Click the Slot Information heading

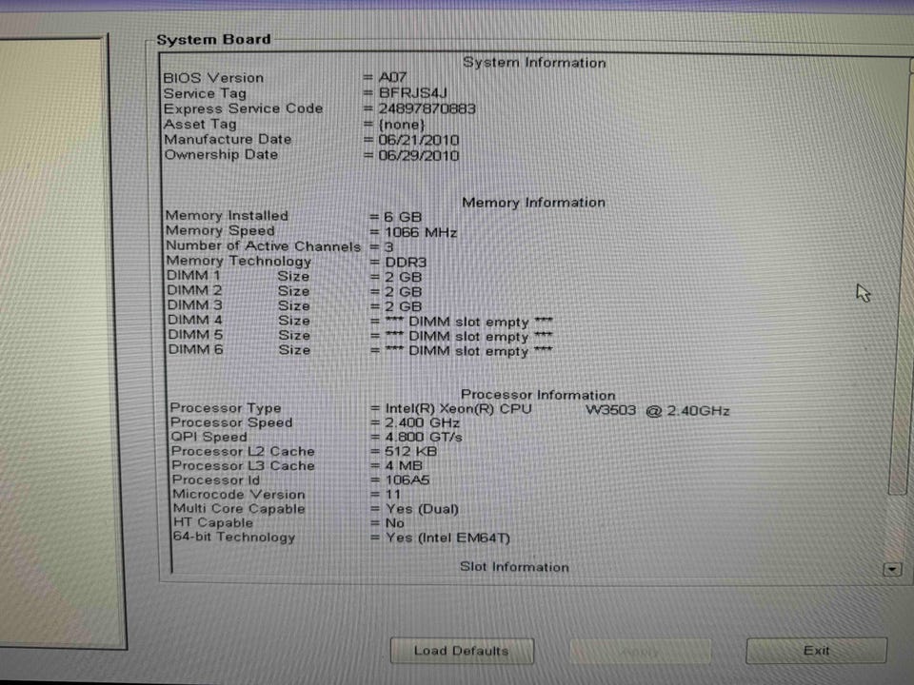coord(514,567)
